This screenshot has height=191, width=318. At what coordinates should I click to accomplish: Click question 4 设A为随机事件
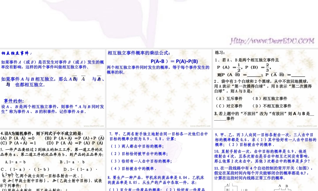[42, 134]
